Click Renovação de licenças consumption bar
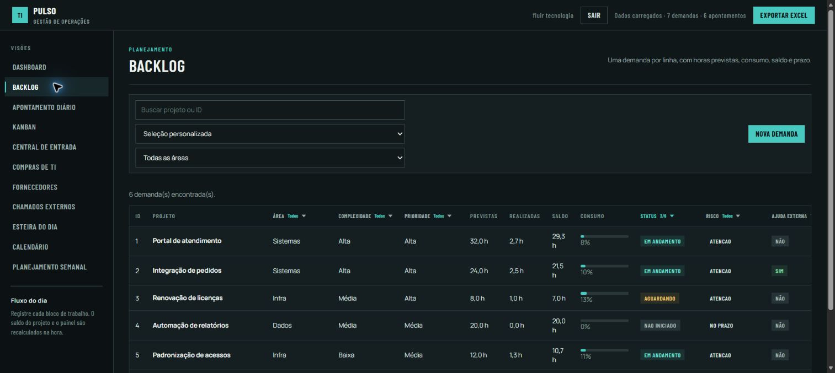 tap(604, 293)
